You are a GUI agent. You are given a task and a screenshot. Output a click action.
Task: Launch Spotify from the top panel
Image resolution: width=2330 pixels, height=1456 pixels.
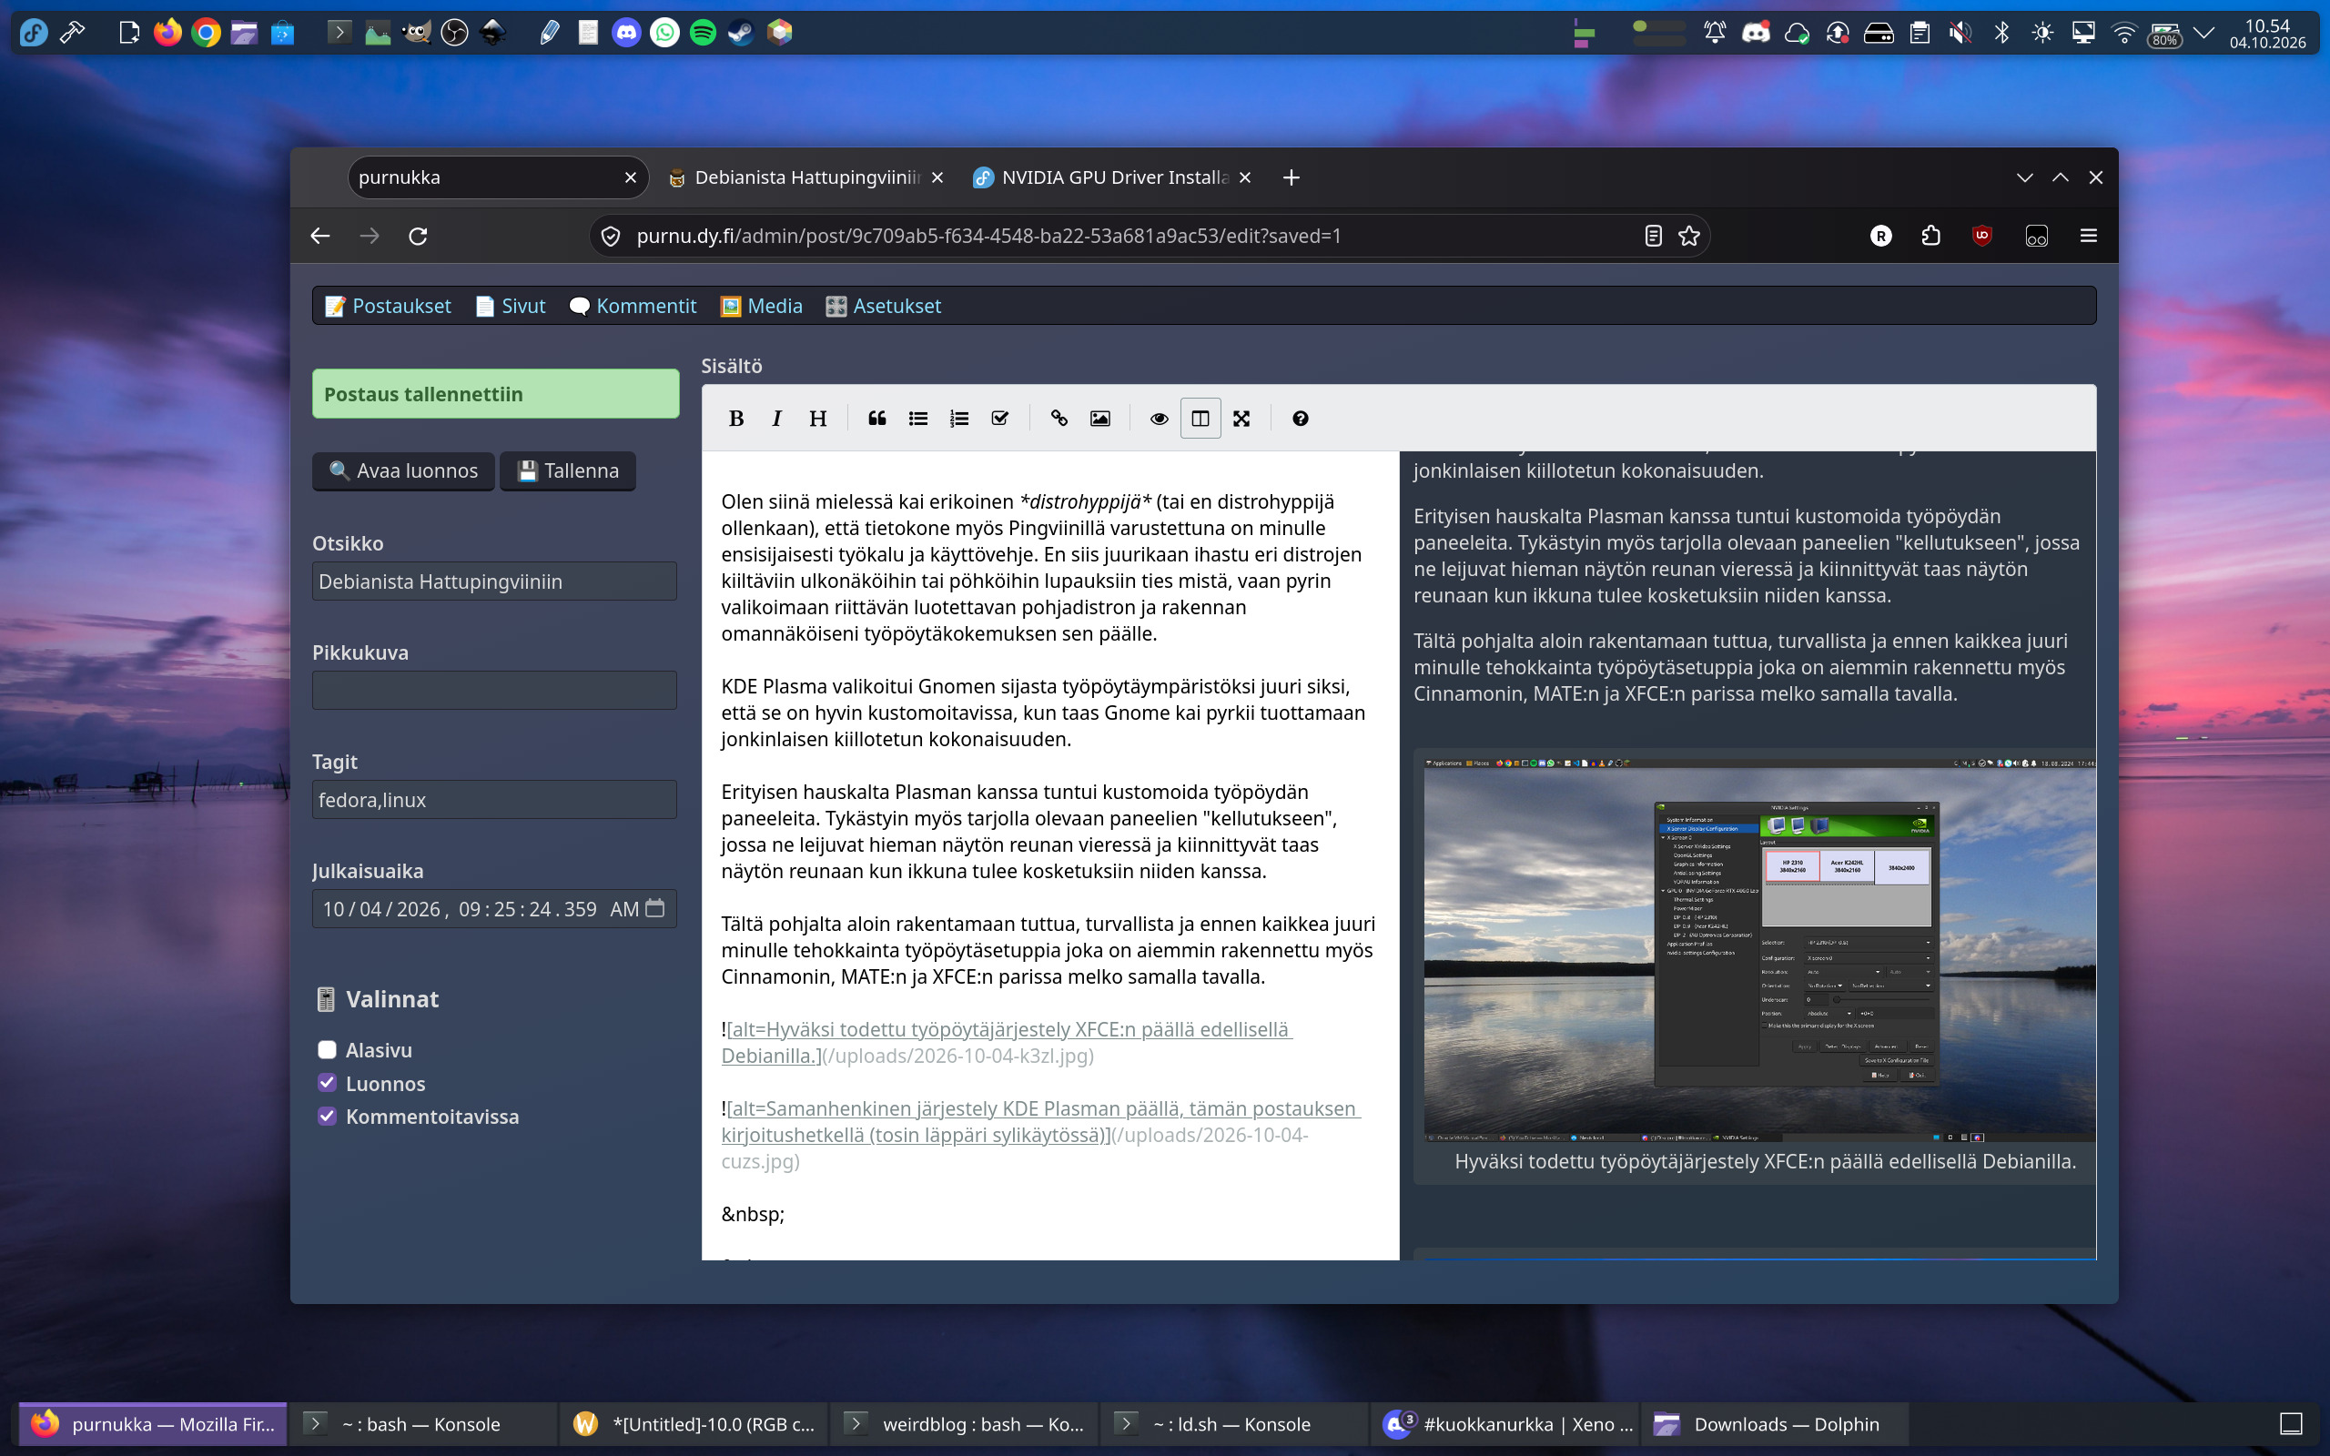click(703, 33)
